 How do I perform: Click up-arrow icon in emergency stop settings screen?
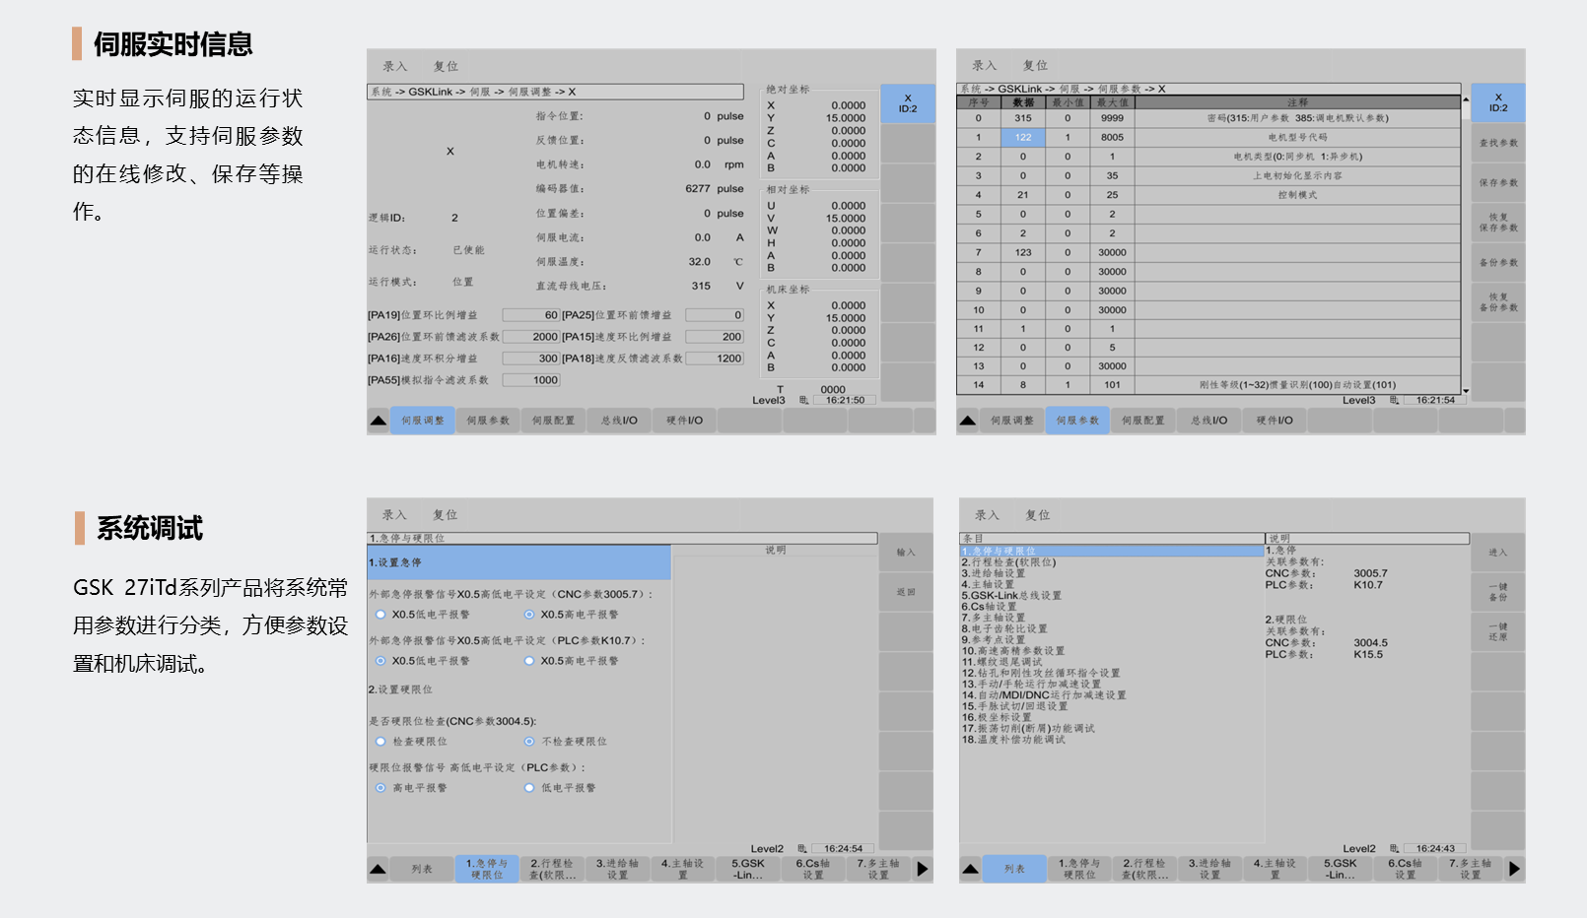pos(379,869)
